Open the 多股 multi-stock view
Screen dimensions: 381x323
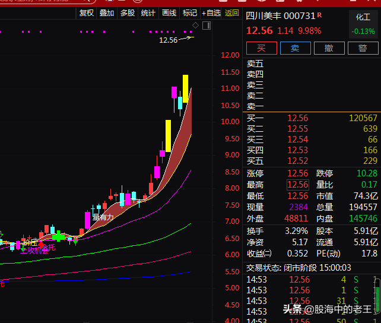(x=128, y=13)
